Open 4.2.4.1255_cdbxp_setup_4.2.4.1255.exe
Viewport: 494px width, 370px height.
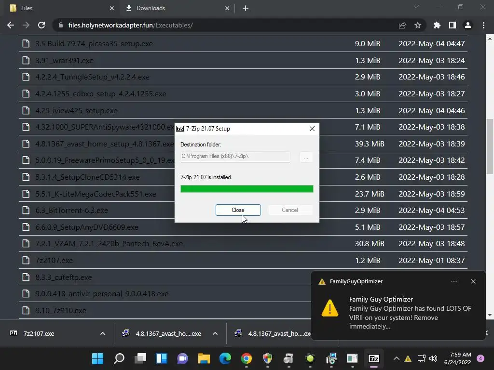point(100,94)
